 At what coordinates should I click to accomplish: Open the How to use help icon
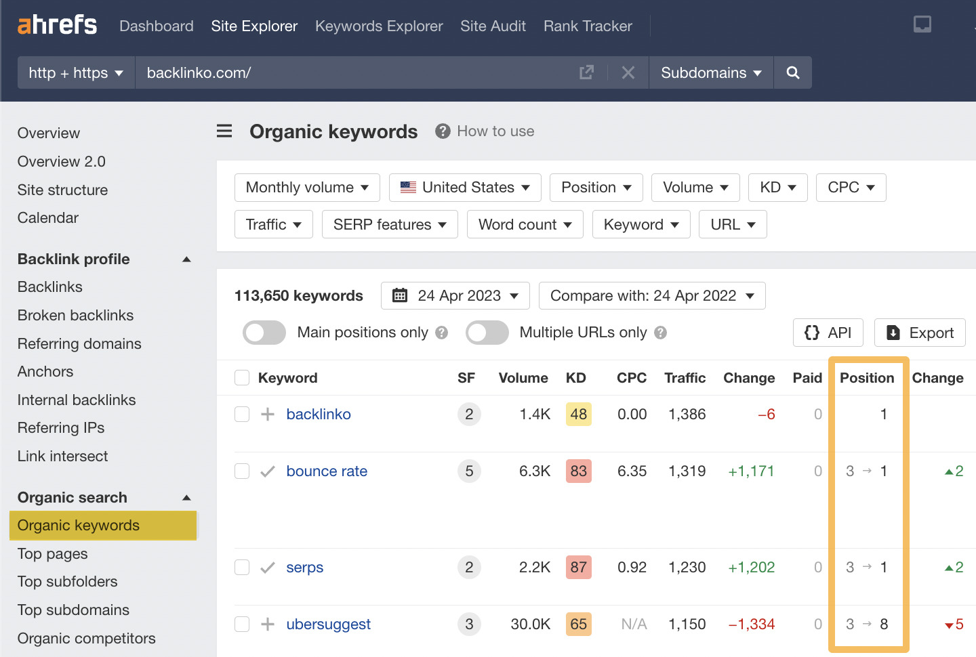click(x=443, y=131)
